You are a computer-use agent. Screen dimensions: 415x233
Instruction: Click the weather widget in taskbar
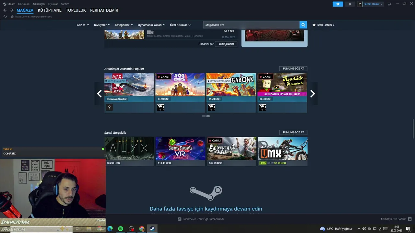click(x=336, y=229)
